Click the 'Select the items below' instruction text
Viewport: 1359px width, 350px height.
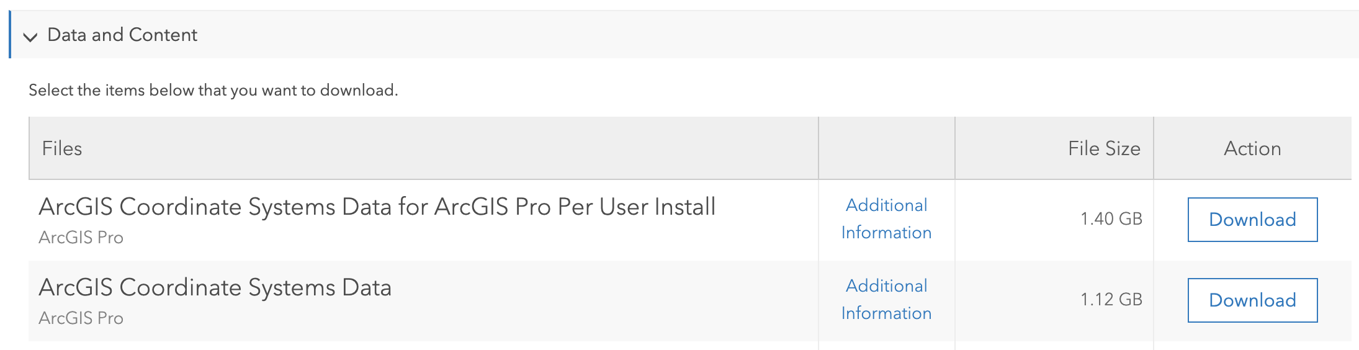[x=213, y=91]
